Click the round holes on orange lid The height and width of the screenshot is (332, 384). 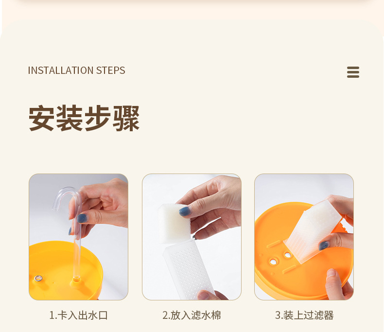click(280, 259)
